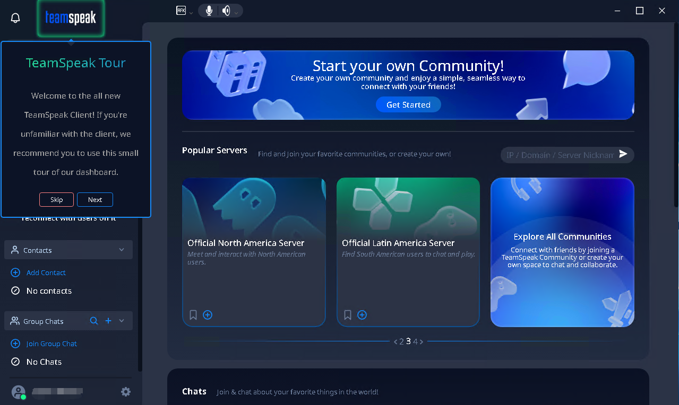Click the connect arrow in server field
The image size is (679, 405).
pyautogui.click(x=623, y=154)
